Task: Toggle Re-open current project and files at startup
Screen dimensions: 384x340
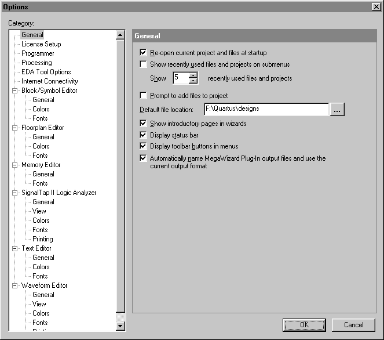Action: tap(144, 53)
